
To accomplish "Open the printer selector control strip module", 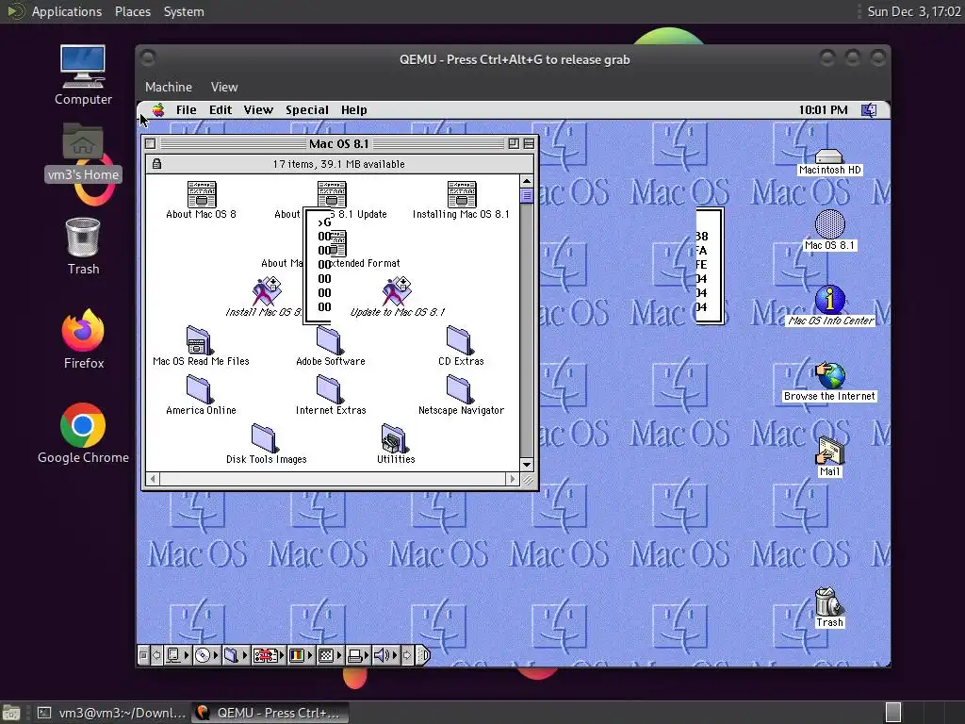I will [359, 656].
